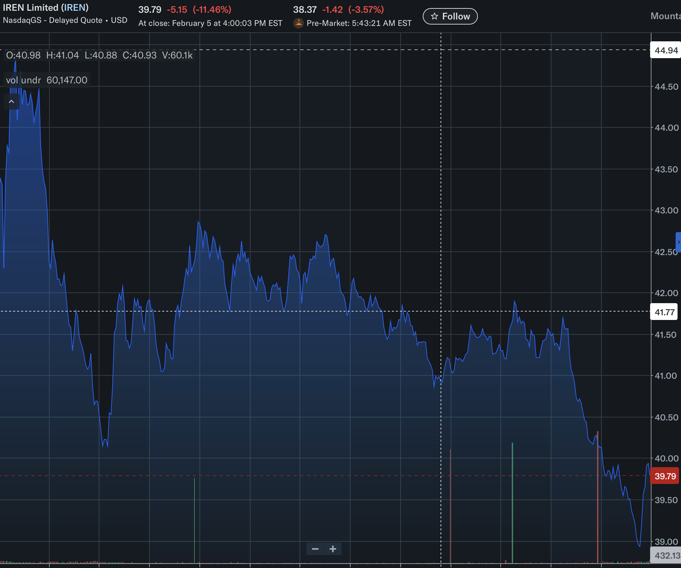681x568 pixels.
Task: Click the grey 432.13 volume axis tag
Action: [666, 555]
